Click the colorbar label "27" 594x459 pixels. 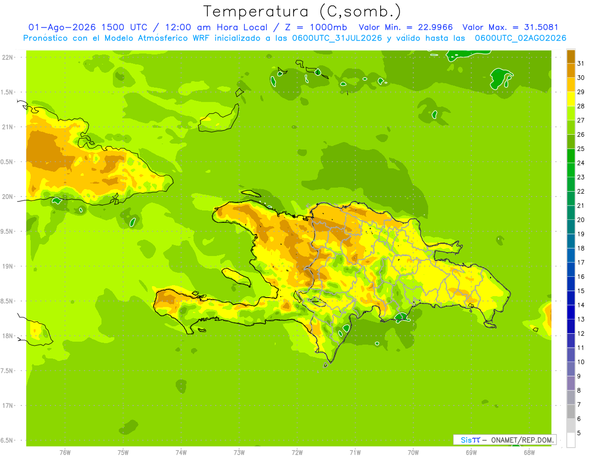pos(582,120)
